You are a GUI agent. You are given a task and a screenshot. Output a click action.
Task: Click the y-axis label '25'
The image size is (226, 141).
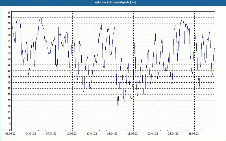click(9, 100)
